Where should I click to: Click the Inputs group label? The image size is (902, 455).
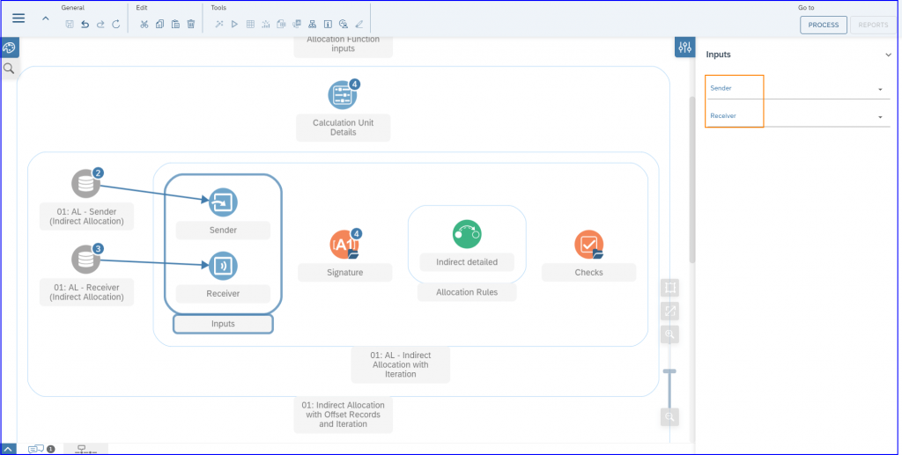click(223, 324)
